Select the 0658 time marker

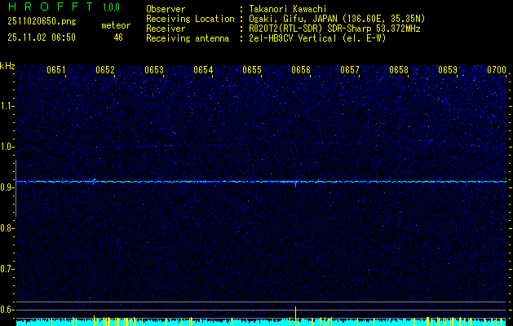click(399, 70)
